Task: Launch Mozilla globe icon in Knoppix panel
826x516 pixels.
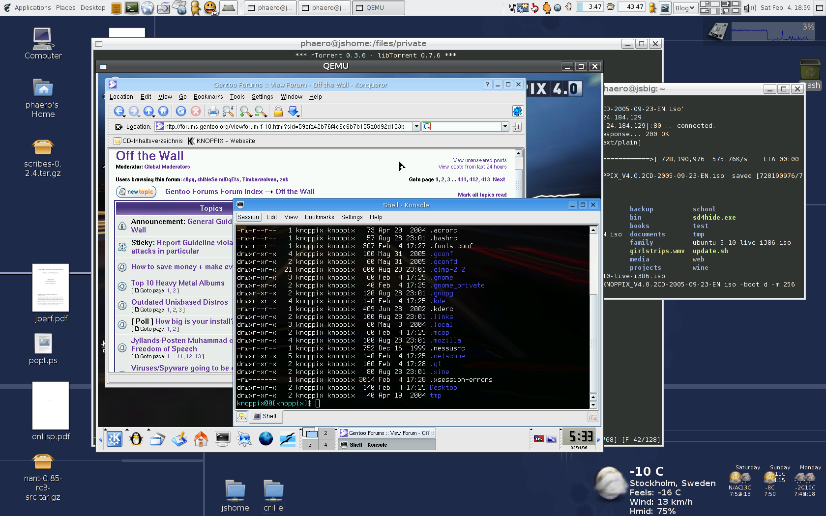Action: [266, 439]
